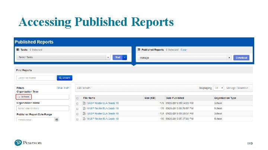268x150 pixels.
Task: Click the Find Reports heading
Action: coord(24,70)
